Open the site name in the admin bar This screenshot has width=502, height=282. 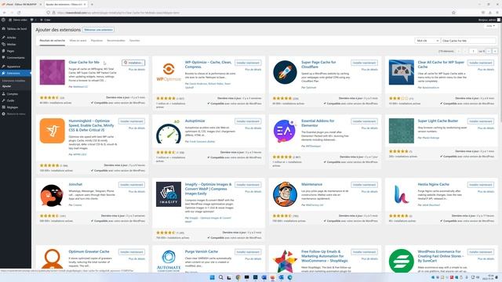click(x=18, y=20)
